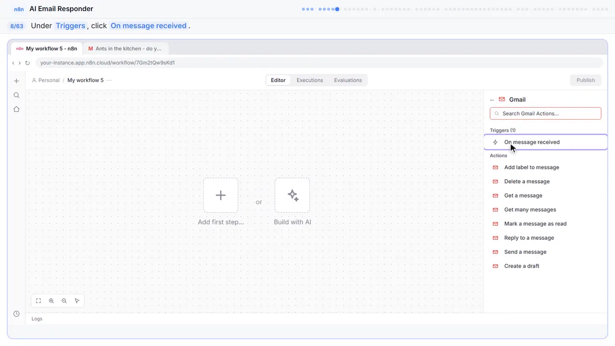Open the three-dot menu beside My workflow 5
Image resolution: width=615 pixels, height=346 pixels.
109,80
